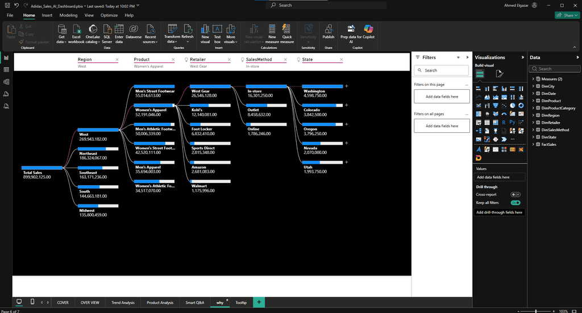Switch to mobile layout icon
This screenshot has height=313, width=582.
[32, 302]
